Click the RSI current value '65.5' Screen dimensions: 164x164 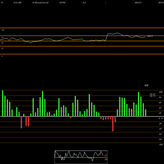pyautogui.click(x=150, y=36)
